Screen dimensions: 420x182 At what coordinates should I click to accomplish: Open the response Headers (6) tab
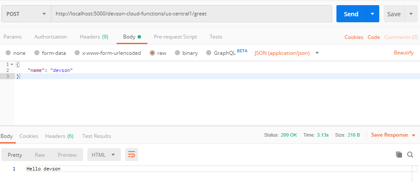point(59,136)
